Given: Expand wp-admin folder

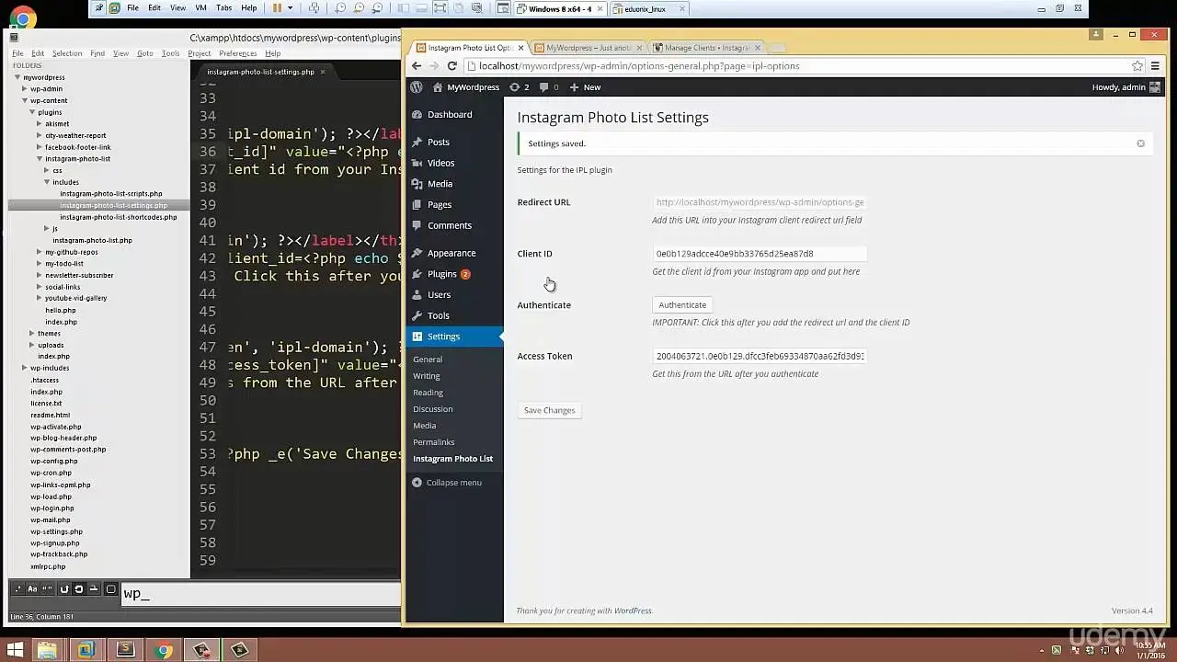Looking at the screenshot, I should pos(25,89).
